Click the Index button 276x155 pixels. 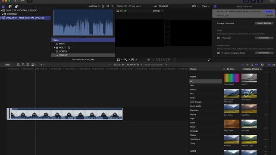tap(7, 65)
